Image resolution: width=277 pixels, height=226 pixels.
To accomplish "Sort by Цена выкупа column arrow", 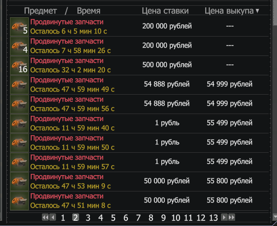I will pyautogui.click(x=258, y=11).
